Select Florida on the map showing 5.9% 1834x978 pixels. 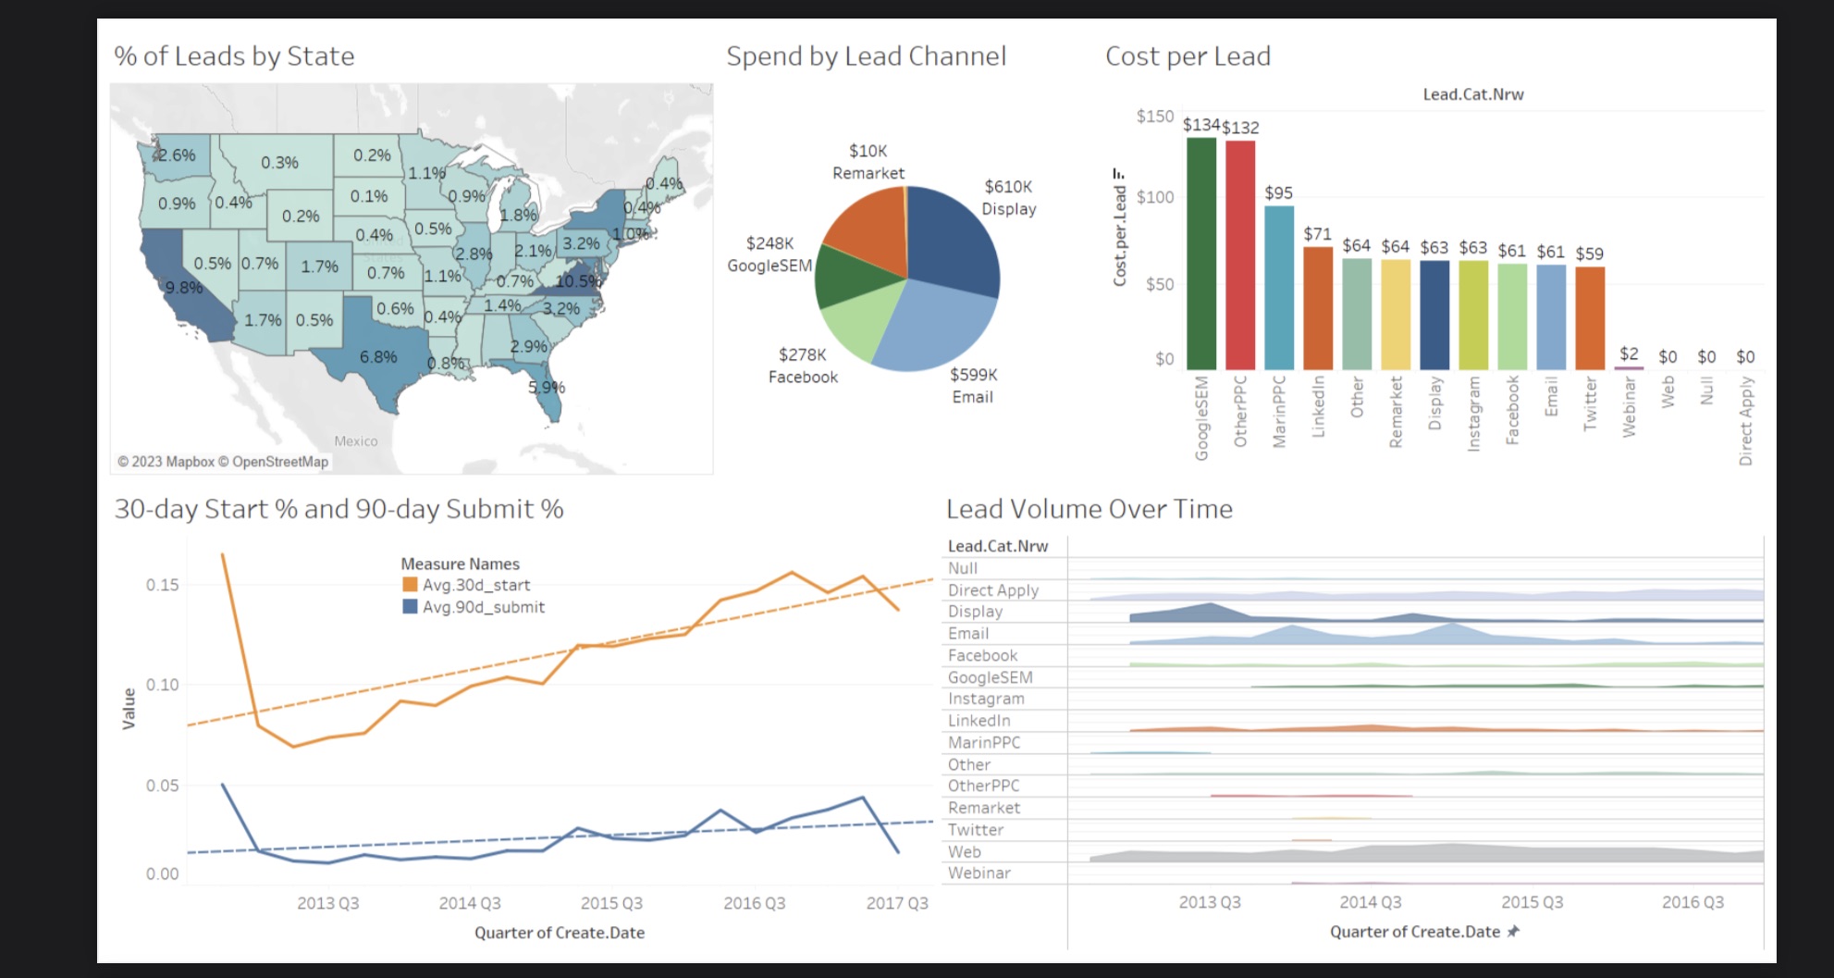pyautogui.click(x=546, y=387)
